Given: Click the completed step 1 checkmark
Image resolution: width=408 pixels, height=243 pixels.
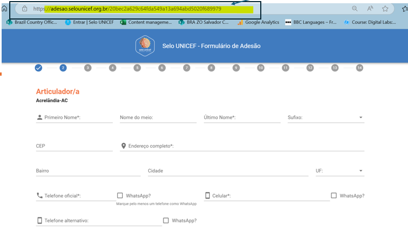Looking at the screenshot, I should (39, 68).
